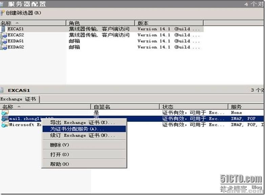
Task: Click EXDAG1 role cell 邮箱
Action: click(74, 41)
